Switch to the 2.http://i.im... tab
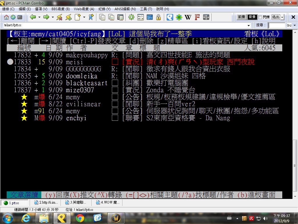Image resolution: width=298 pixels, height=224 pixels. point(46,202)
